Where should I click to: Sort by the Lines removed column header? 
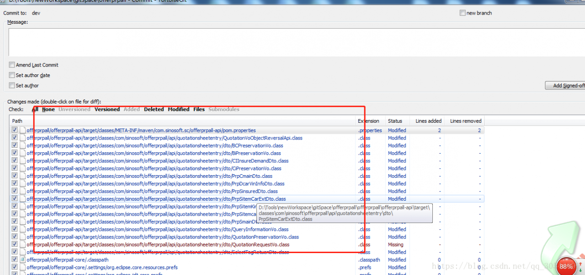point(464,121)
